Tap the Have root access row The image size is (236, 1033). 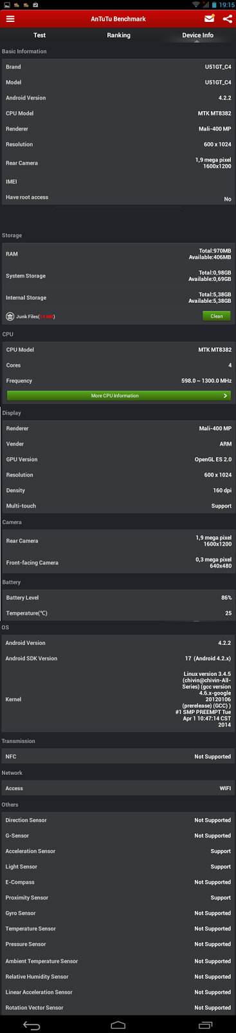point(118,198)
